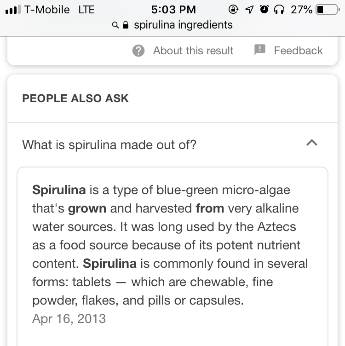The image size is (345, 346).
Task: Click the "Apr 16, 2013" date text
Action: 69,318
